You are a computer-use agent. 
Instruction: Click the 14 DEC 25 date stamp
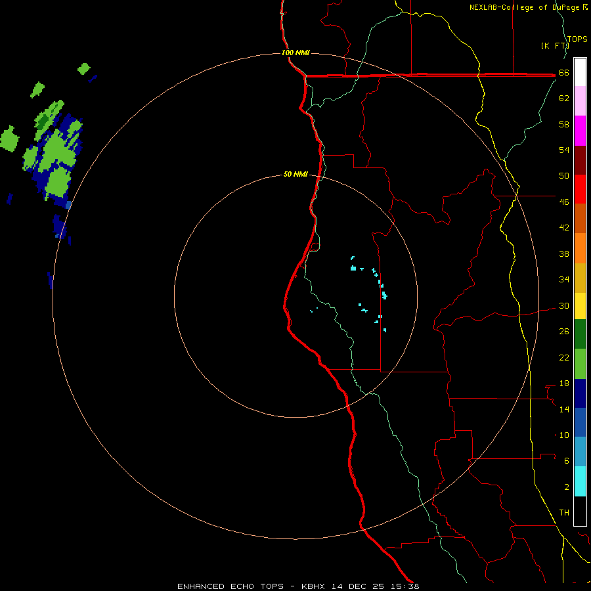(358, 586)
